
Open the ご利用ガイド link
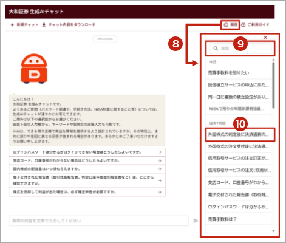point(258,25)
